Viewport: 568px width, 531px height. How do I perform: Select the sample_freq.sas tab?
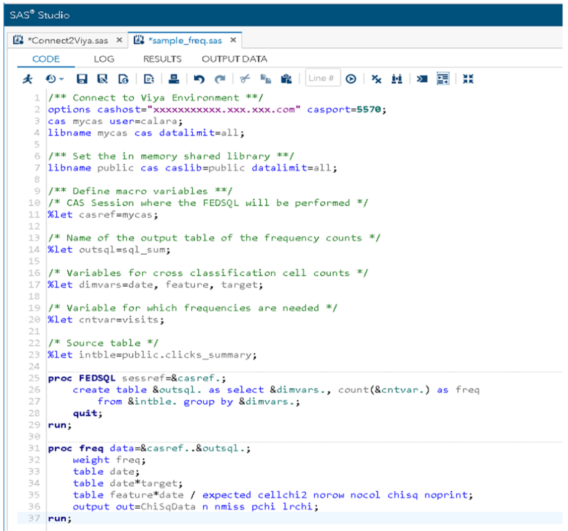coord(185,40)
